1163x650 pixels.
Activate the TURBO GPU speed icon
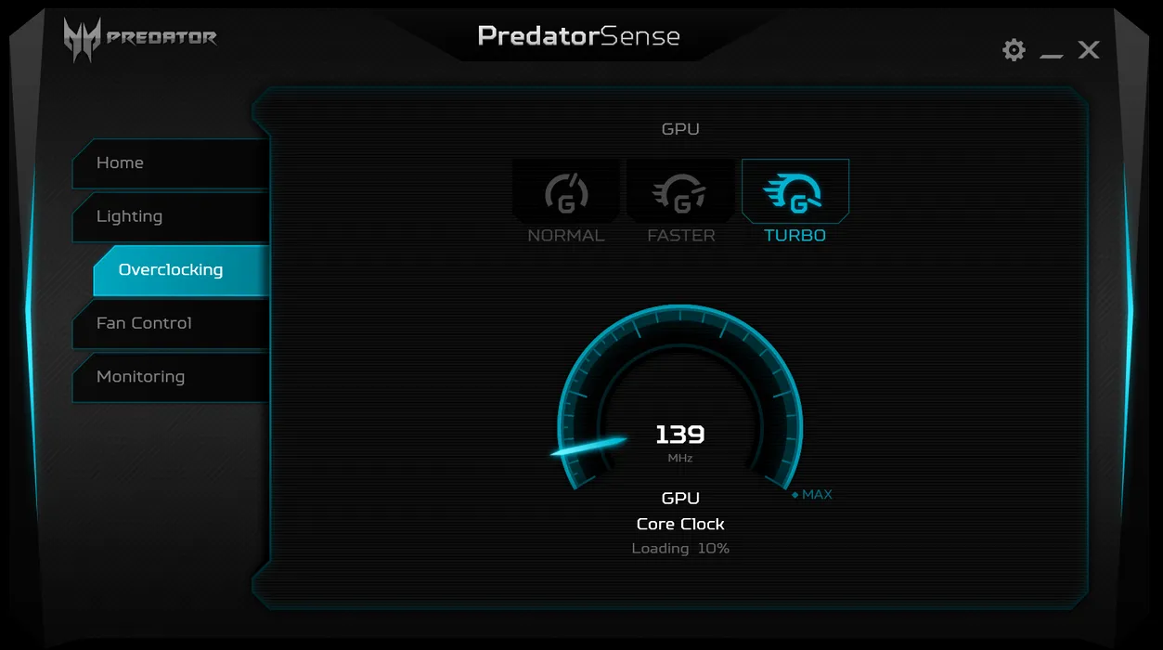(795, 192)
